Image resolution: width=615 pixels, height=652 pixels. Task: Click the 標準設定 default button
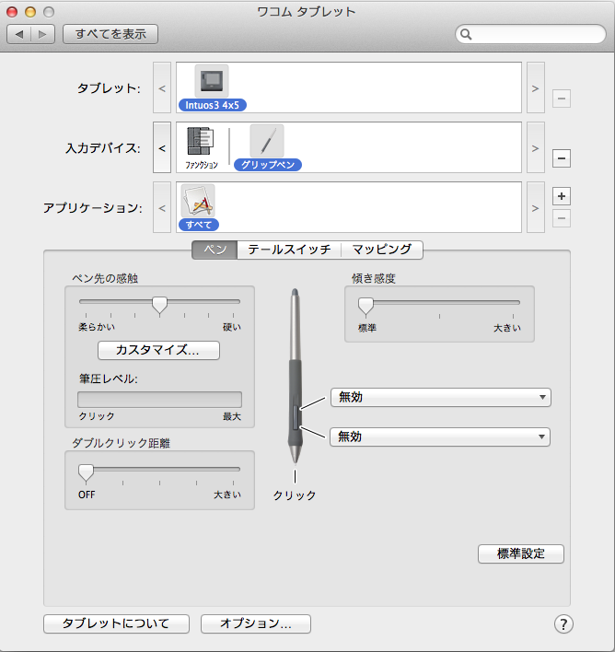click(520, 553)
